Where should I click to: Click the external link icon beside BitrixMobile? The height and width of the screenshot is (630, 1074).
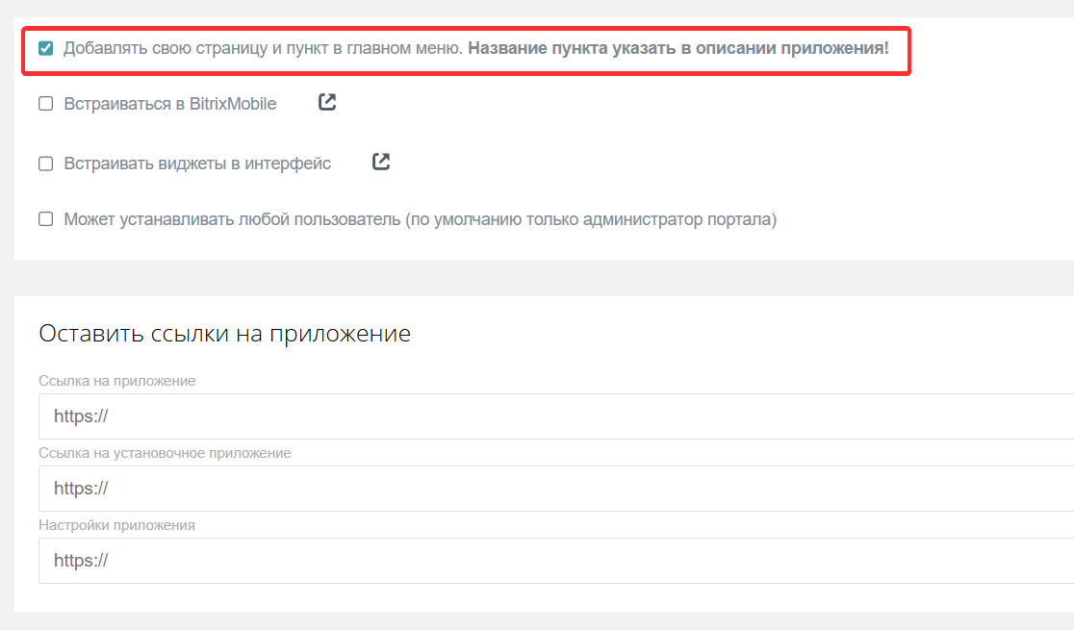(326, 101)
